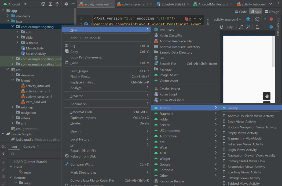Click the red error indicator in design toolbar
Image resolution: width=282 pixels, height=186 pixels.
[x=271, y=19]
